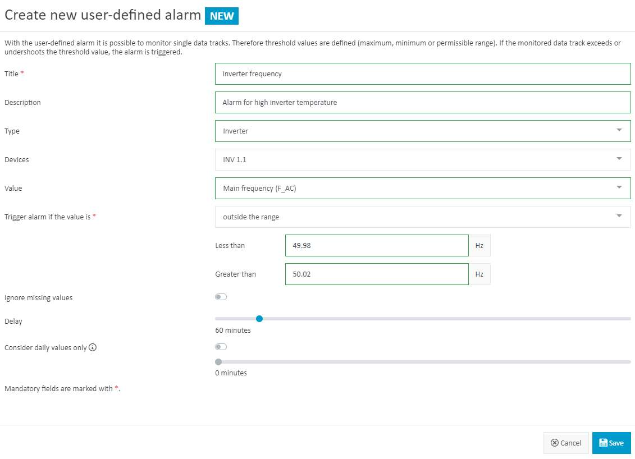Click the Delay slider track
This screenshot has width=635, height=459.
[x=423, y=319]
